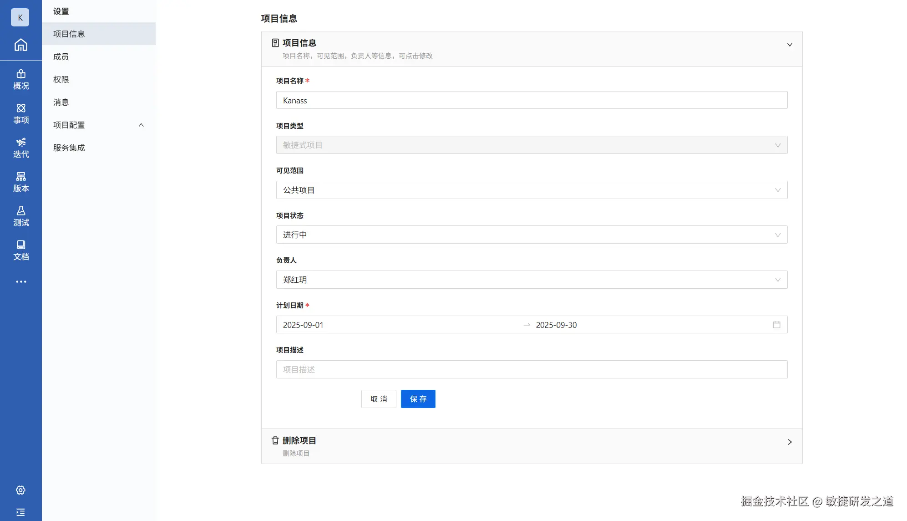Toggle the sidebar collapse icon at bottom
This screenshot has height=521, width=907.
point(20,512)
